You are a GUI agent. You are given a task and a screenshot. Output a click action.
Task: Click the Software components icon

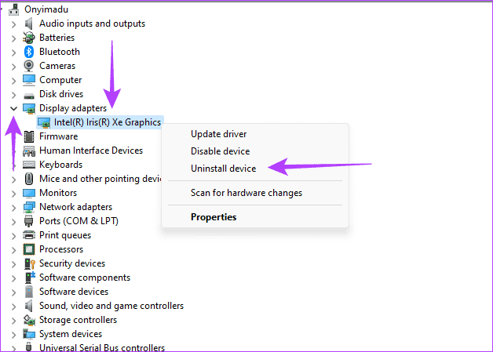(29, 278)
